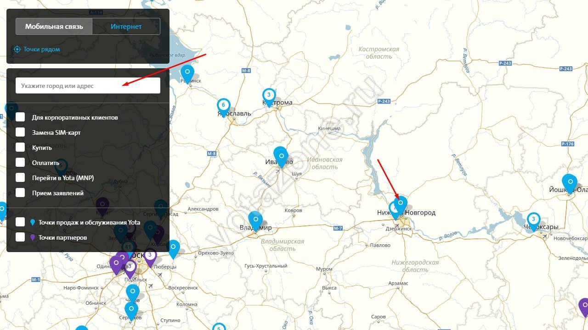The height and width of the screenshot is (330, 588).
Task: Click the Выкса town label
Action: click(x=329, y=288)
